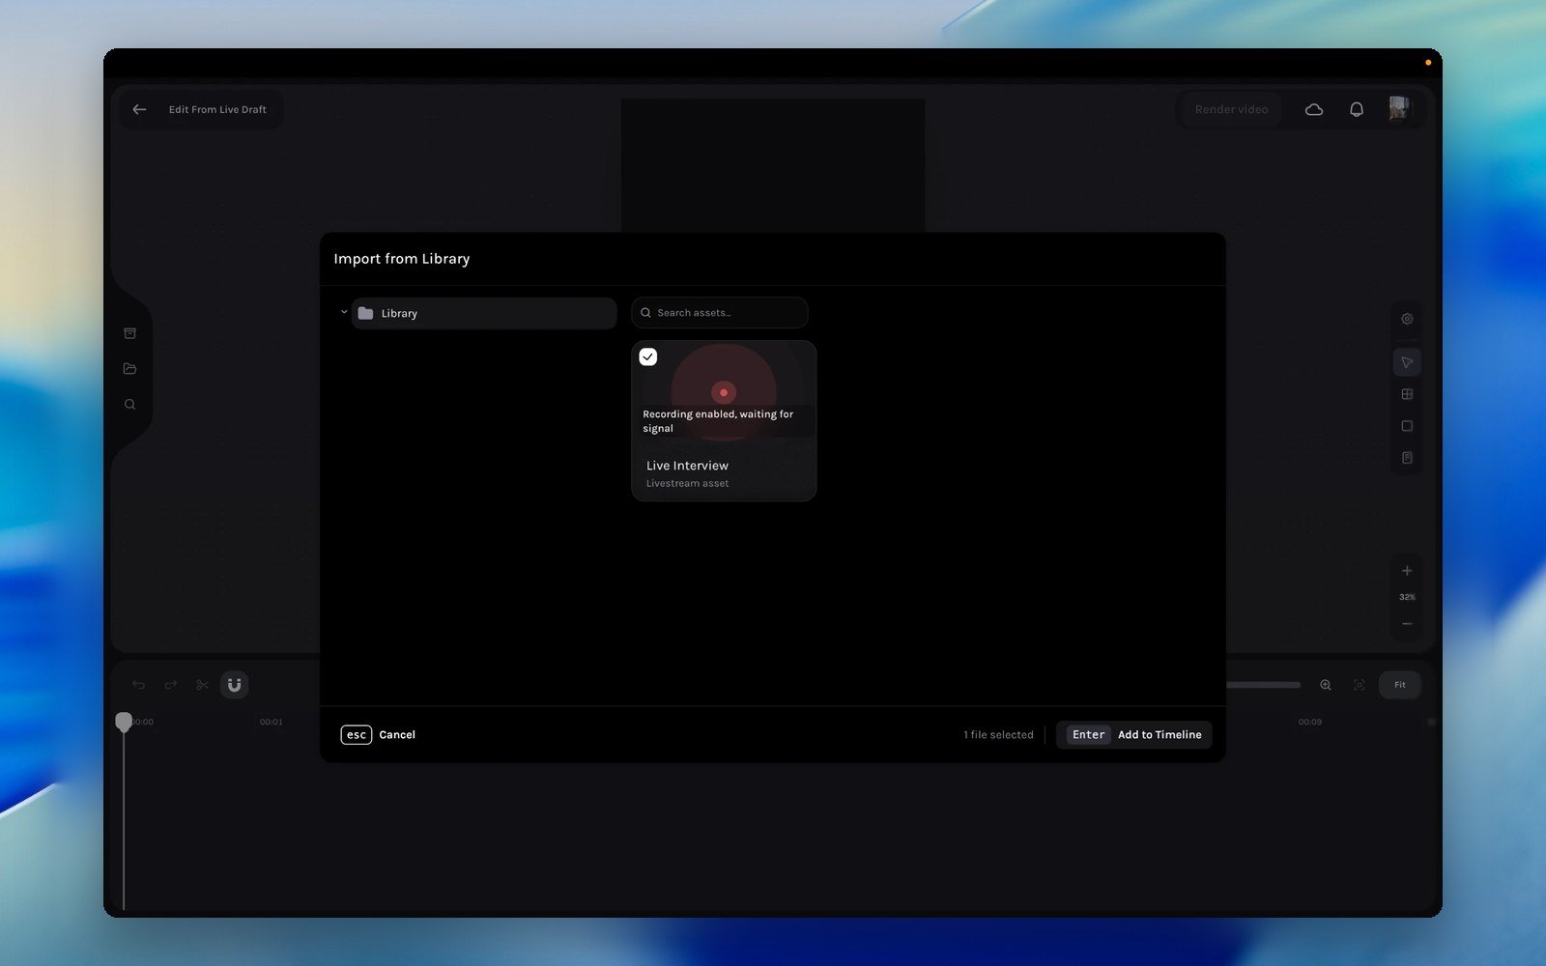Viewport: 1546px width, 966px height.
Task: Select the pointer cursor tool
Action: tap(1407, 362)
